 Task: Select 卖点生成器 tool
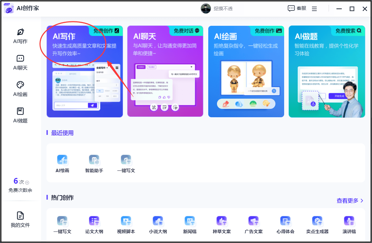click(x=317, y=225)
